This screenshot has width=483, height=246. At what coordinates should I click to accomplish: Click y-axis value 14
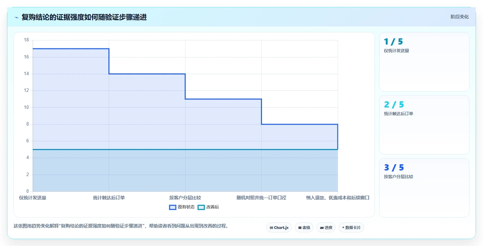coord(26,74)
